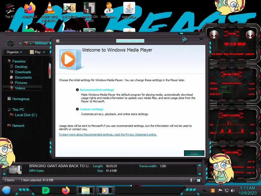Expand the Play dropdown arrow

tap(44, 52)
